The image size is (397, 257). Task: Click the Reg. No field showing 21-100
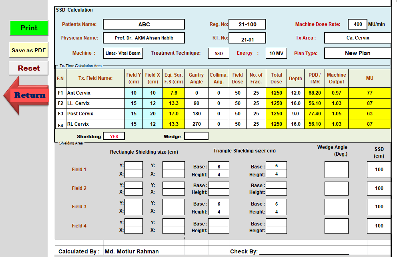pyautogui.click(x=247, y=24)
